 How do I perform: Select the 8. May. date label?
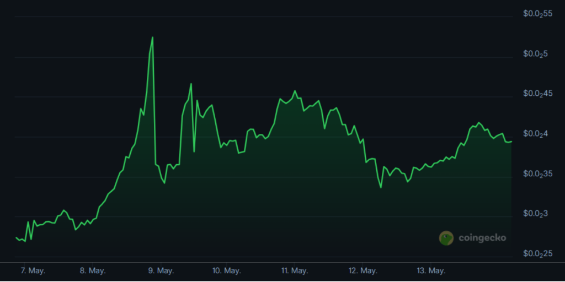click(92, 270)
